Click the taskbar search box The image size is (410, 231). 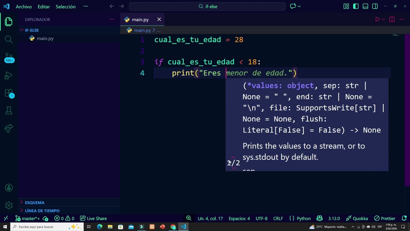coord(47,227)
